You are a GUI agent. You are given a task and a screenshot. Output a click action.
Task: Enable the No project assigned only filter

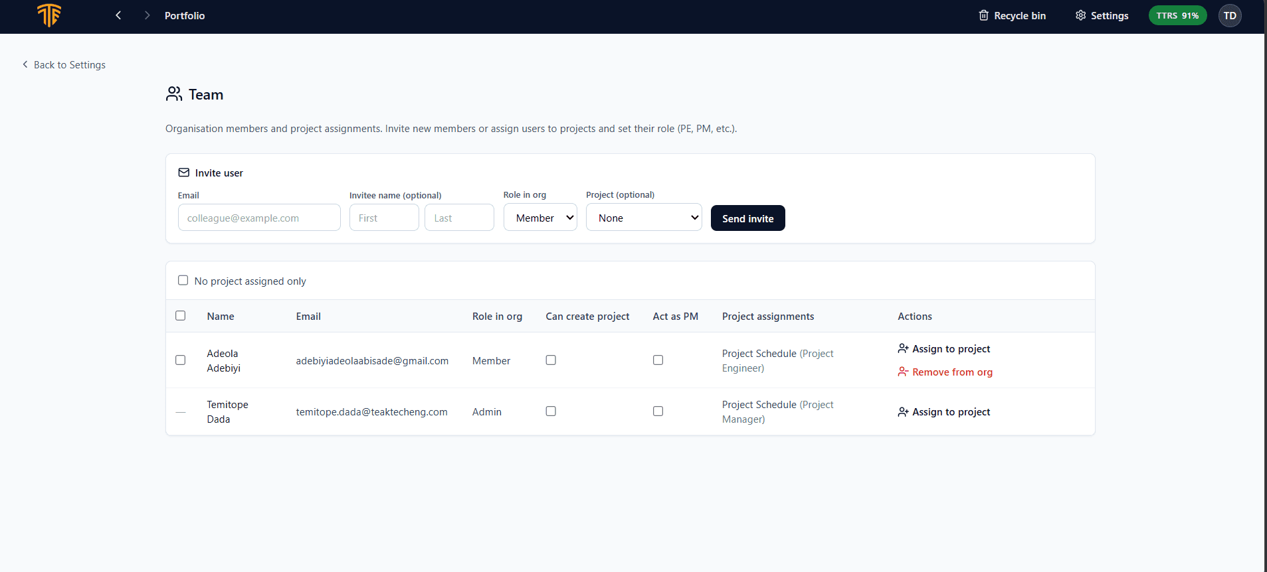click(183, 281)
